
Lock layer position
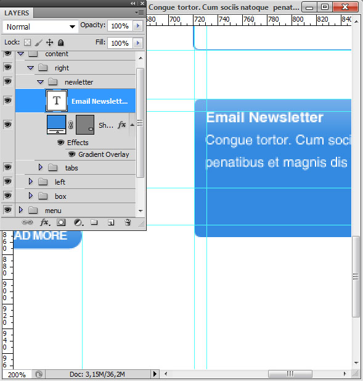(x=49, y=43)
